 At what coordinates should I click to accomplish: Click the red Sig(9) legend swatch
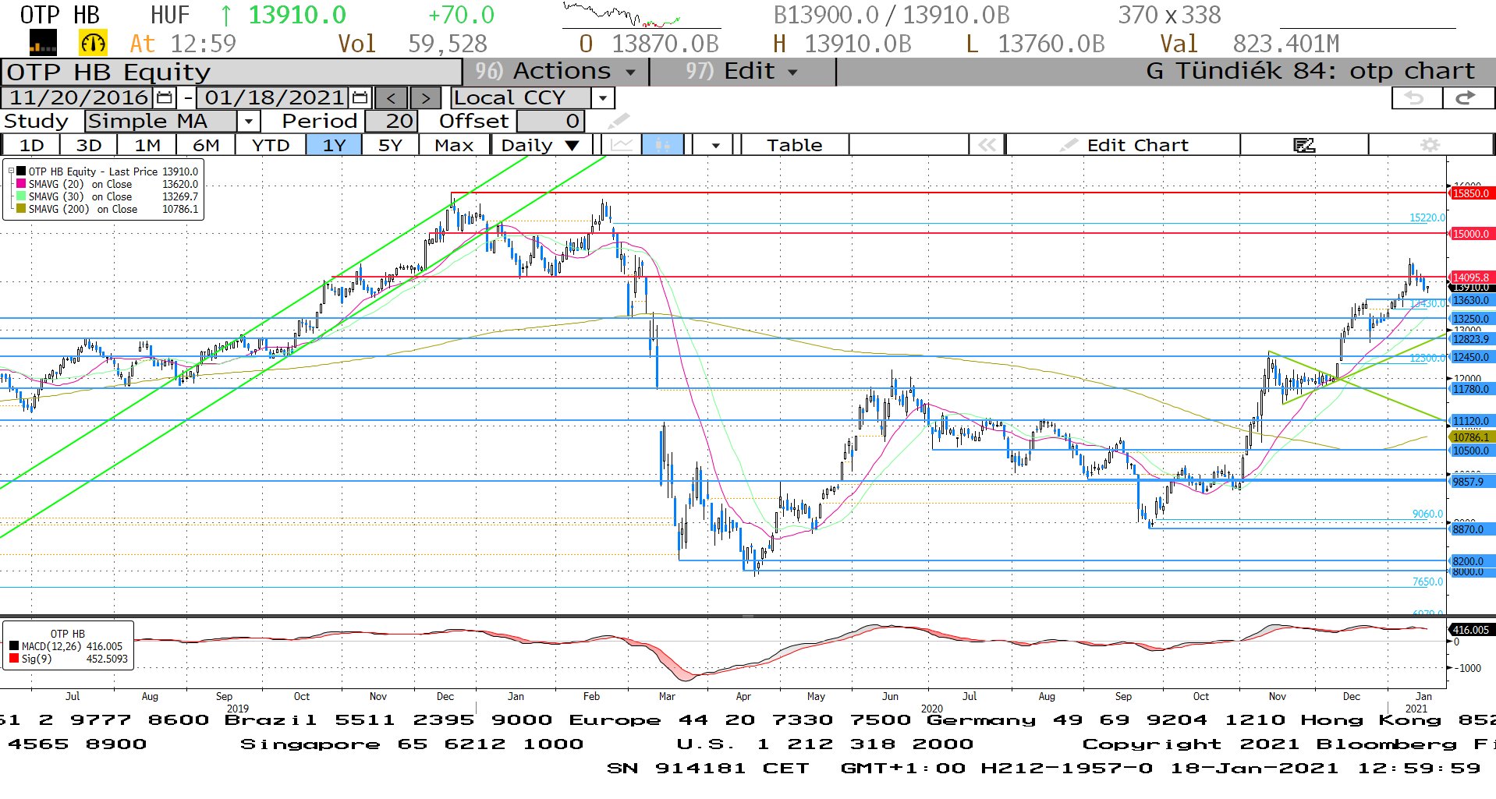14,659
